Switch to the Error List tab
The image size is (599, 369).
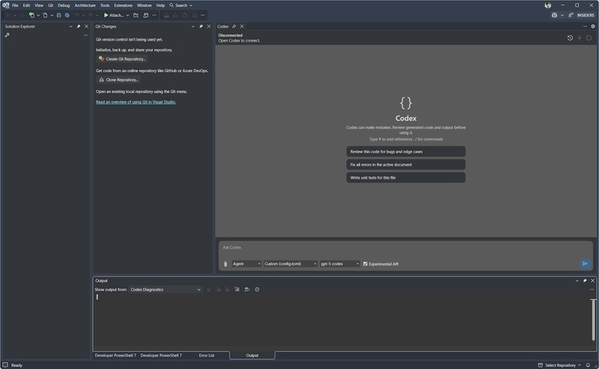click(x=207, y=355)
